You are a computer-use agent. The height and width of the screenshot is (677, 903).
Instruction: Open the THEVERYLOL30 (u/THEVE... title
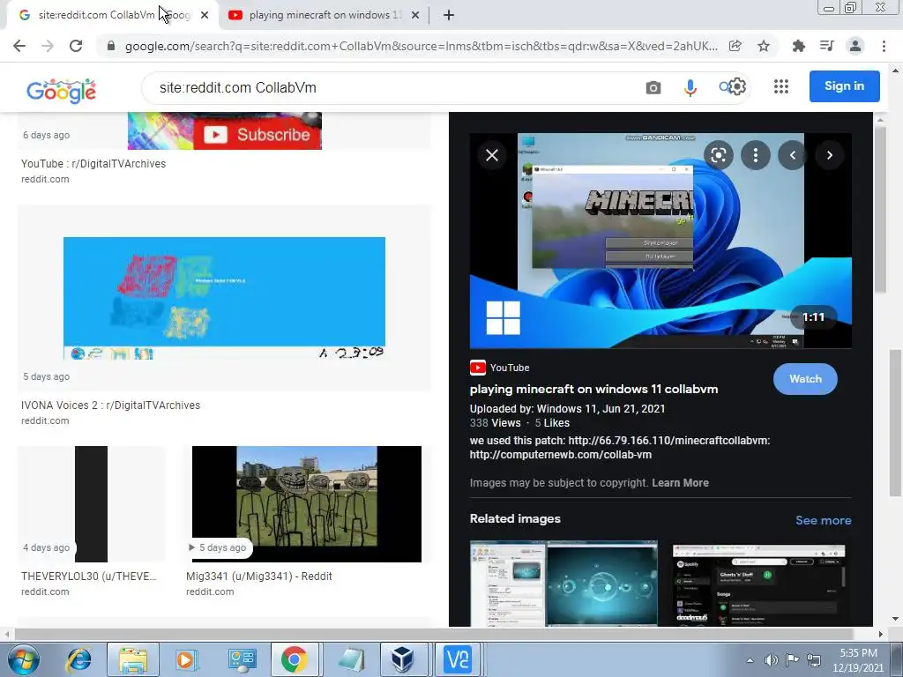pos(89,577)
